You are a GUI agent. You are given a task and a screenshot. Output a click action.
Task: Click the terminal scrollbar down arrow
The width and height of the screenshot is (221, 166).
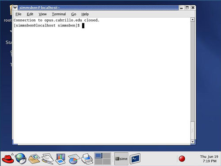coord(193,142)
